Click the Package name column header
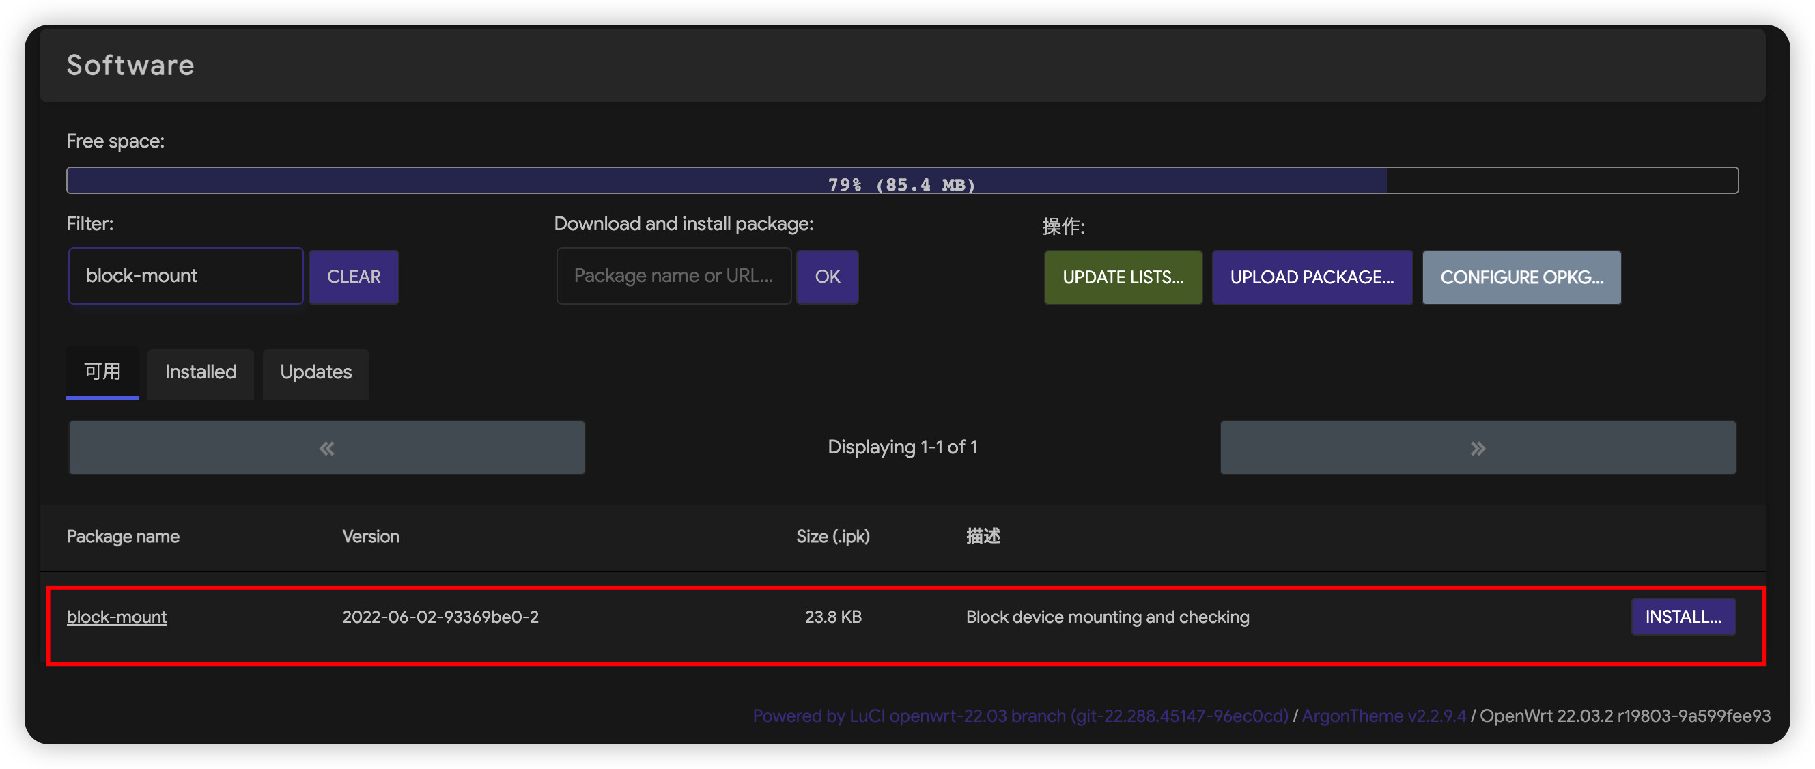The image size is (1815, 769). pyautogui.click(x=123, y=536)
